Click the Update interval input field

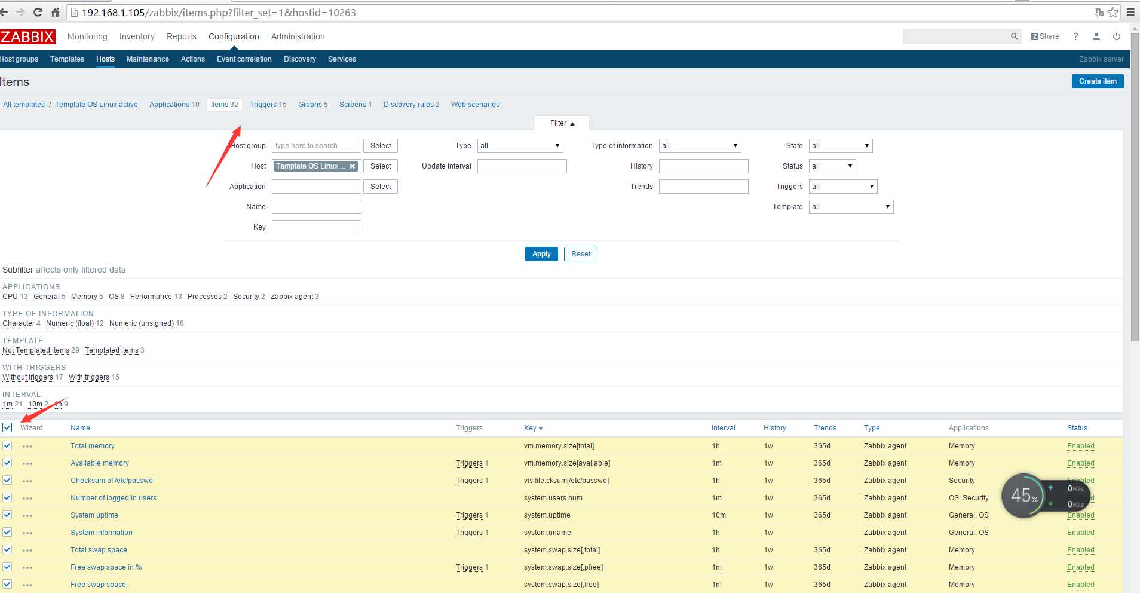[x=522, y=166]
